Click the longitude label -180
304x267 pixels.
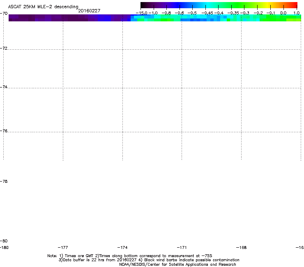[x=4, y=247]
